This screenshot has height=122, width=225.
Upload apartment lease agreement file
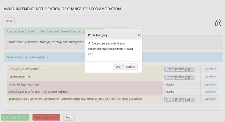pyautogui.click(x=210, y=99)
